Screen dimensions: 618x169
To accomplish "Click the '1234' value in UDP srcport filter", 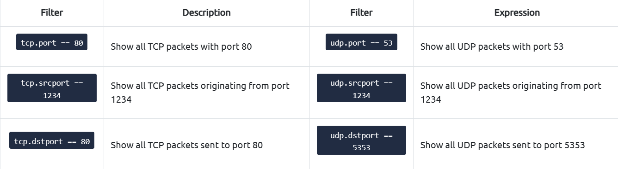I will tap(361, 95).
